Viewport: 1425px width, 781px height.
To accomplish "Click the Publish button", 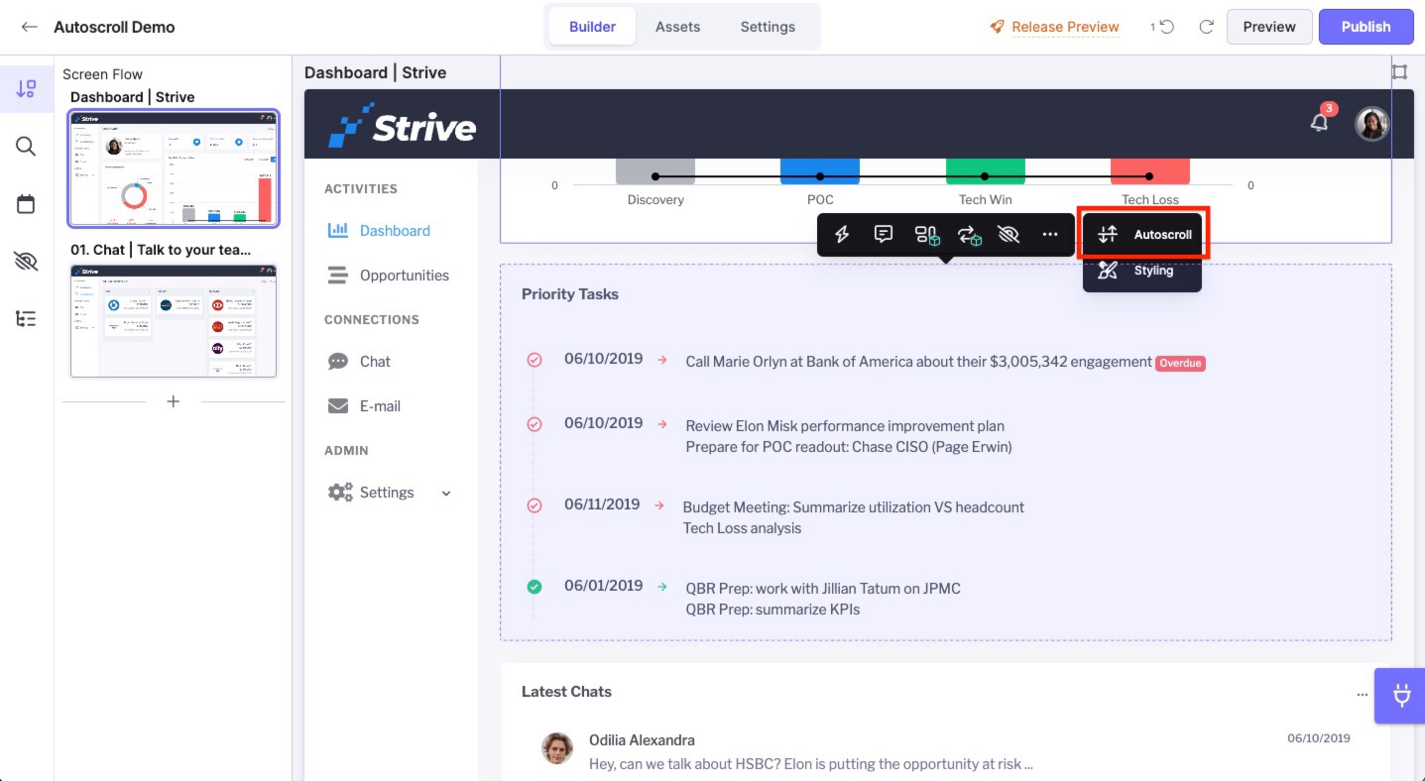I will (x=1366, y=27).
